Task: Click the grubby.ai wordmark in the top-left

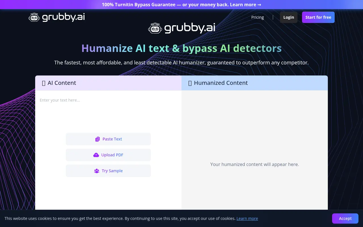Action: [63, 17]
